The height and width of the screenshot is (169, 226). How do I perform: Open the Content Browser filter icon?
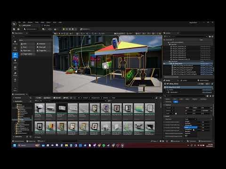36,101
